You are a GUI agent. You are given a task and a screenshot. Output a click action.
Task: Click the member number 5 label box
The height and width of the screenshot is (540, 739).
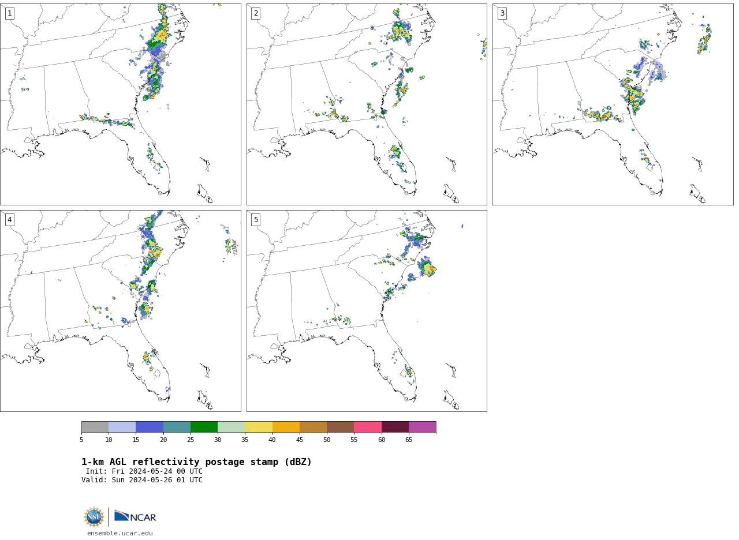pos(256,220)
